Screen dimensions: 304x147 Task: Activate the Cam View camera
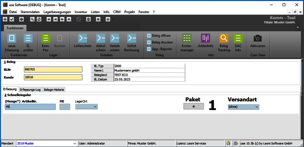click(258, 38)
